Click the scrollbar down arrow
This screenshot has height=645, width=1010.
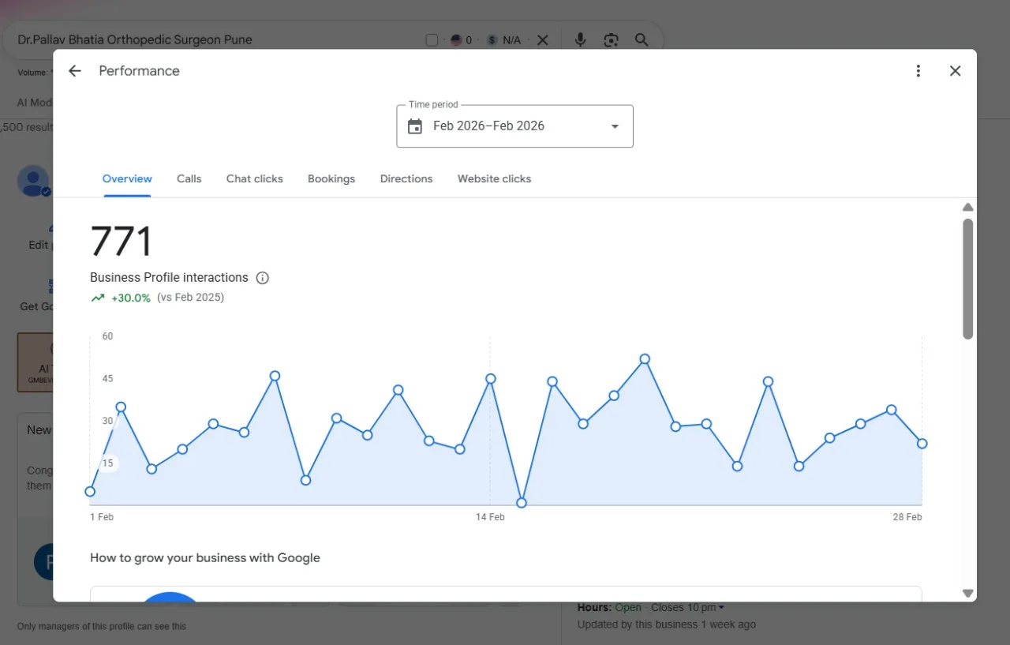coord(968,593)
